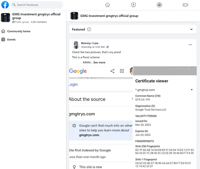
Task: Click the Featured info icon
Action: point(89,29)
